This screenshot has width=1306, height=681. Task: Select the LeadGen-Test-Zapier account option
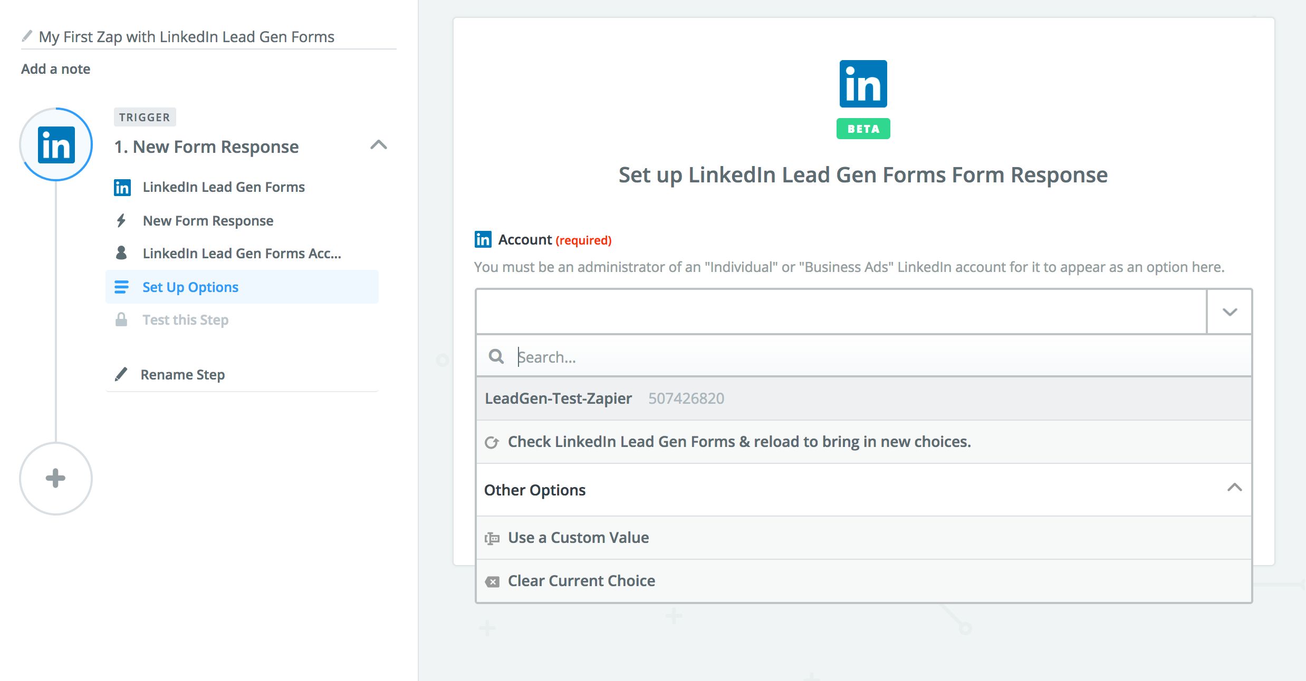558,398
